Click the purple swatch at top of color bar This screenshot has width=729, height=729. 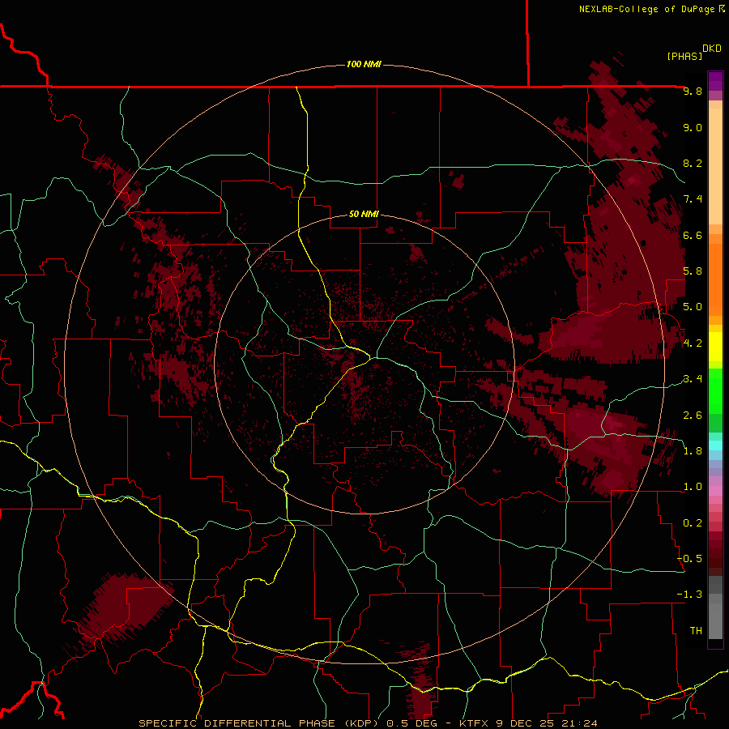point(715,81)
